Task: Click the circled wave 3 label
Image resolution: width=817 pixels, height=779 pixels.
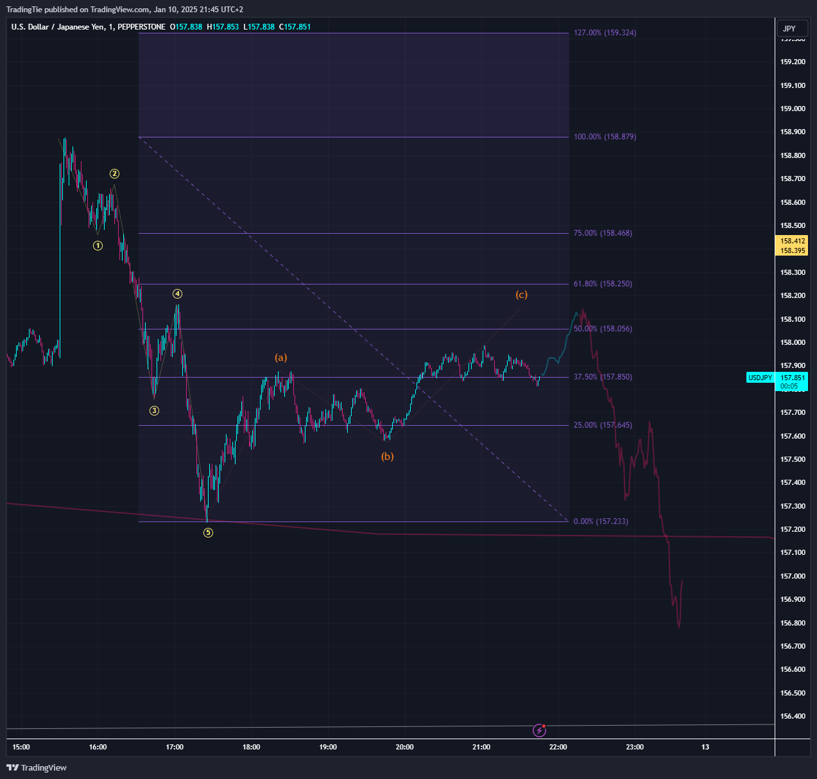Action: 155,410
